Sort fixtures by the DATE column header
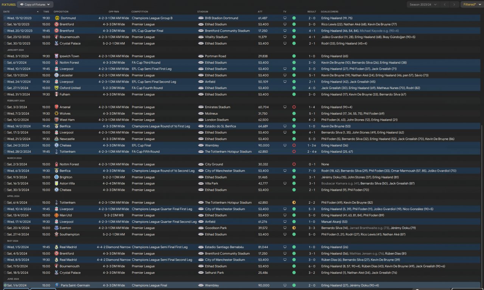Screen dimensions: 484x290 tap(6, 12)
